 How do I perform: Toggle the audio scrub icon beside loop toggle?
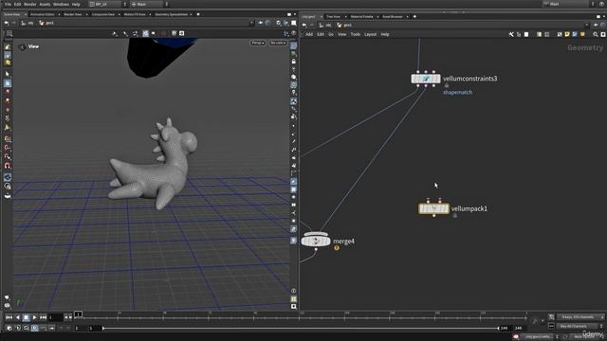pos(18,329)
